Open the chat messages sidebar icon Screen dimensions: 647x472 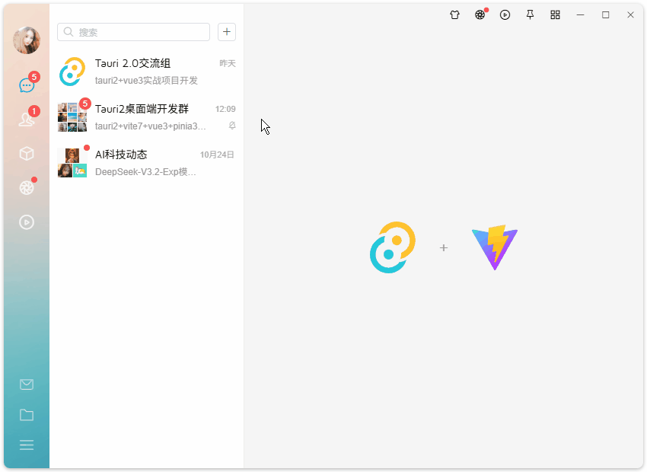click(27, 85)
